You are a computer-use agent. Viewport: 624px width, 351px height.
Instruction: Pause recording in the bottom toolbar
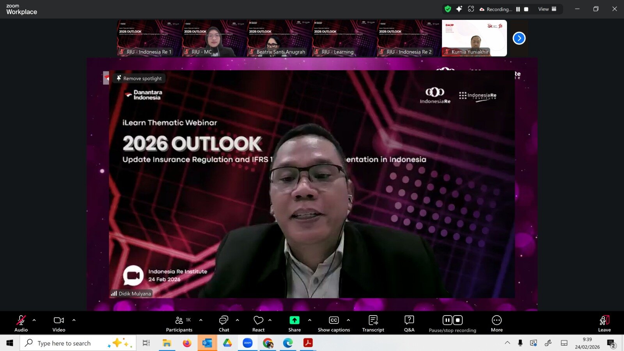pos(447,320)
